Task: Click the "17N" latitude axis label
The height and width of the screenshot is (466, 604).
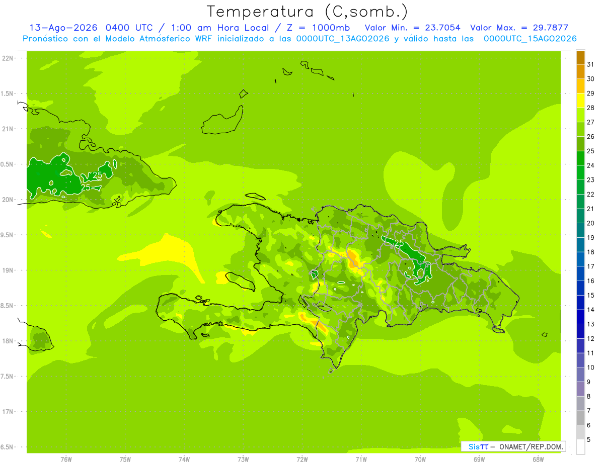Action: (x=8, y=412)
